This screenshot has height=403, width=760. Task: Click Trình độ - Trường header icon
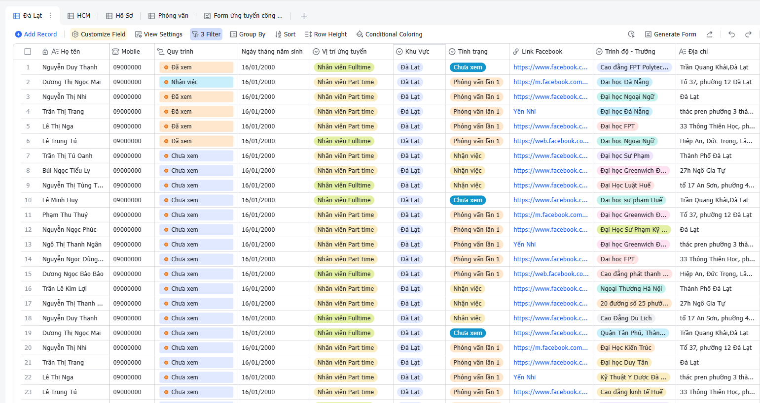coord(599,52)
